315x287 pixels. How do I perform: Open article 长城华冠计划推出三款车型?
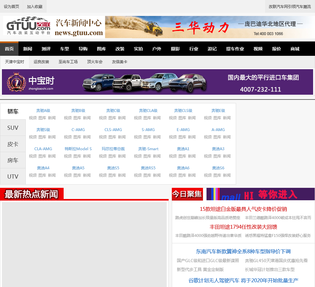coord(270,269)
